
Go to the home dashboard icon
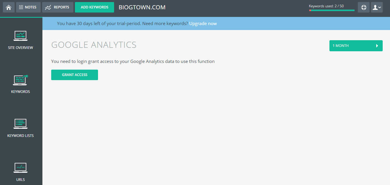(9, 7)
